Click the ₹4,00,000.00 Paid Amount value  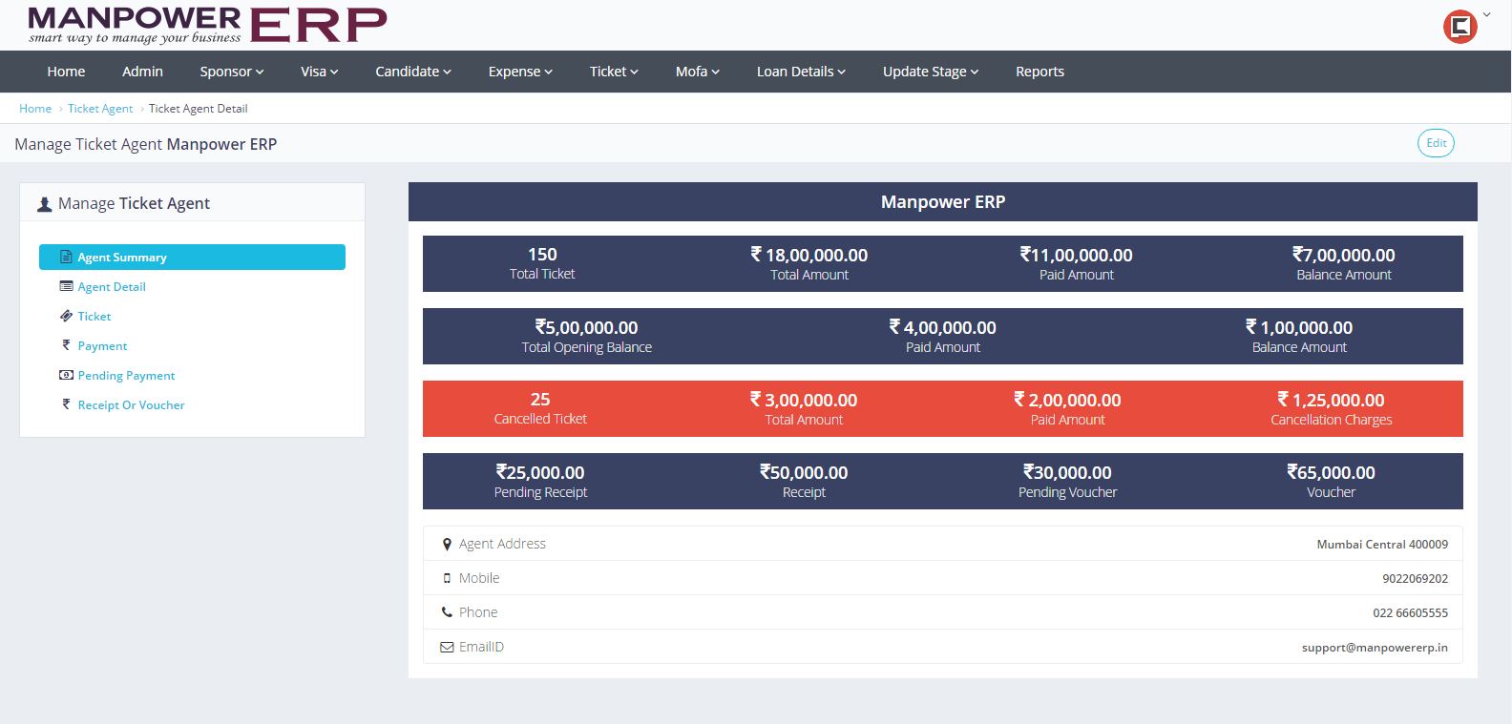tap(943, 327)
